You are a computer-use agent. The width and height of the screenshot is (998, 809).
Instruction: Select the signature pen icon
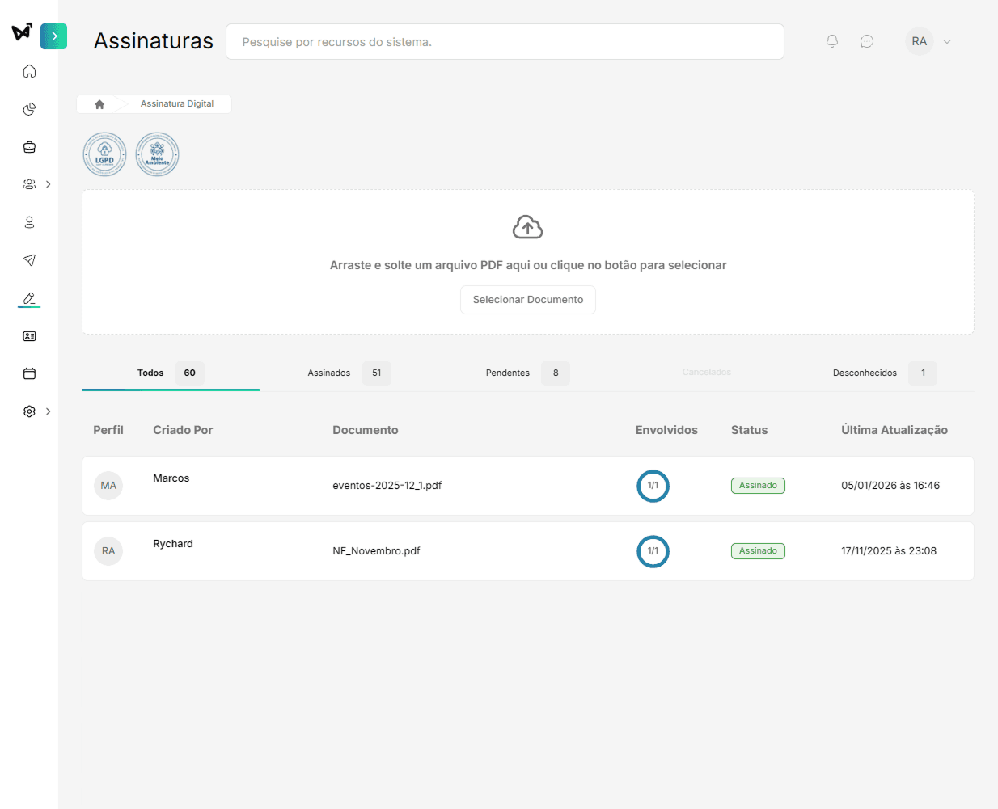(x=29, y=298)
